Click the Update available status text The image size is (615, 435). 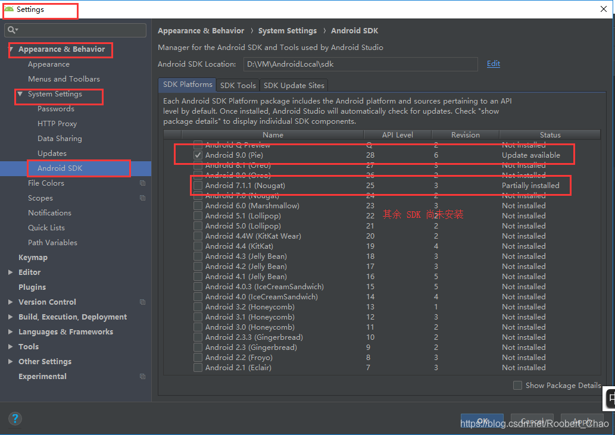(531, 155)
